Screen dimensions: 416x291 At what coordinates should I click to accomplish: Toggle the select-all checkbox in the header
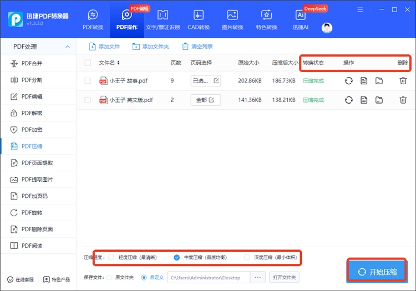coord(87,63)
